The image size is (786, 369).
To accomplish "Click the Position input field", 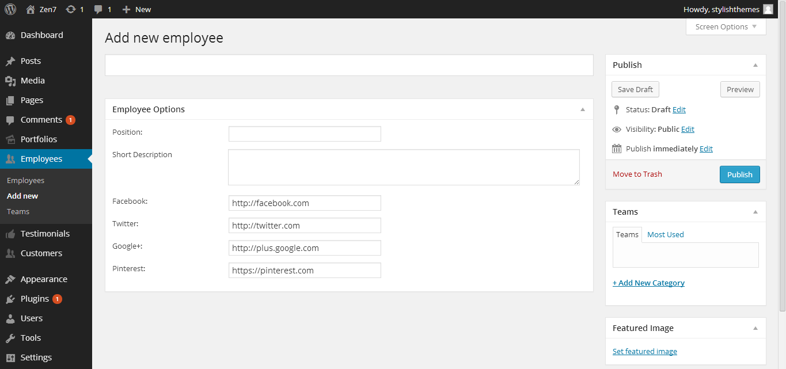I will click(305, 134).
